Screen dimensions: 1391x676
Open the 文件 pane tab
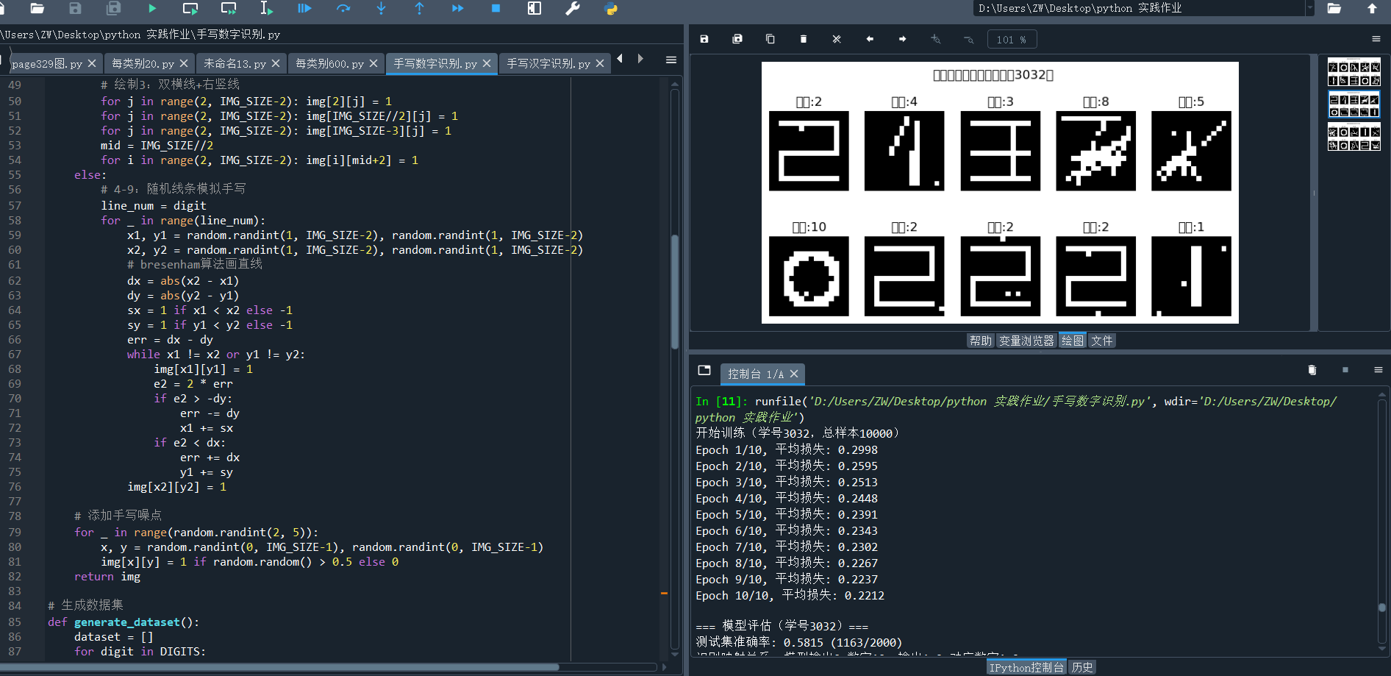[1102, 341]
